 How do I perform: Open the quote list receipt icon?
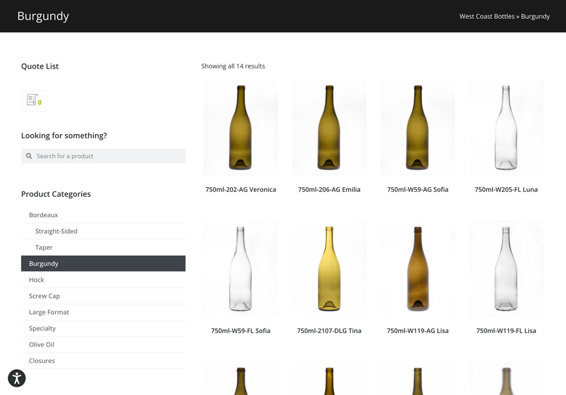pos(34,101)
